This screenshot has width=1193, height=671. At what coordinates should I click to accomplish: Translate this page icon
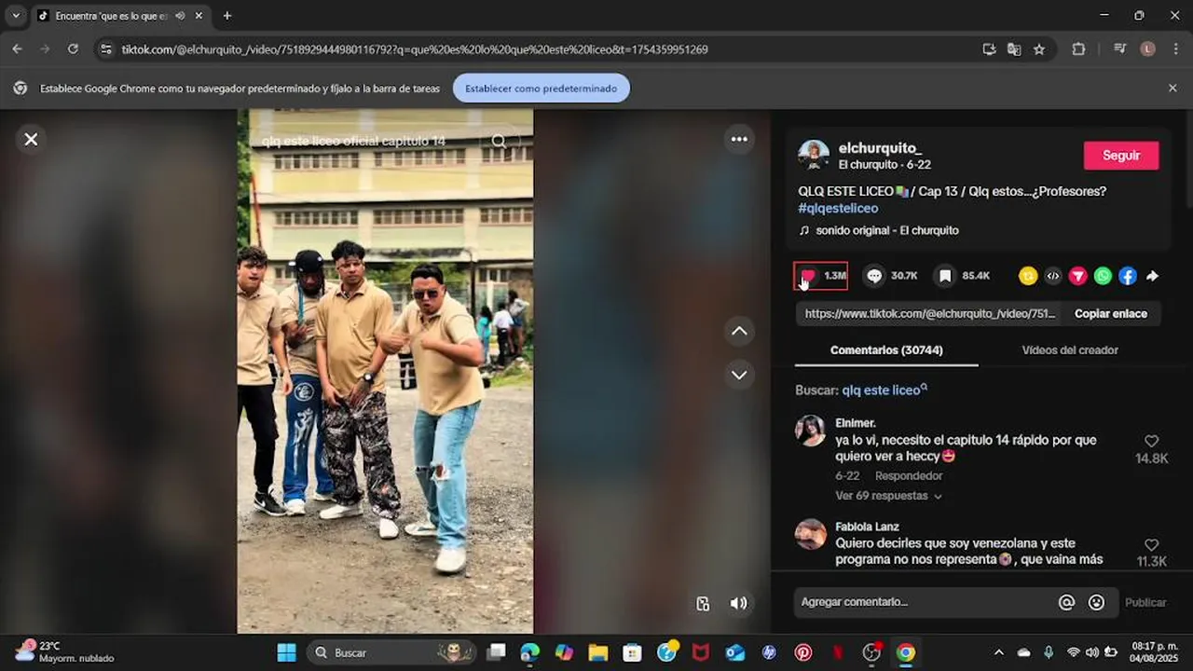1014,49
